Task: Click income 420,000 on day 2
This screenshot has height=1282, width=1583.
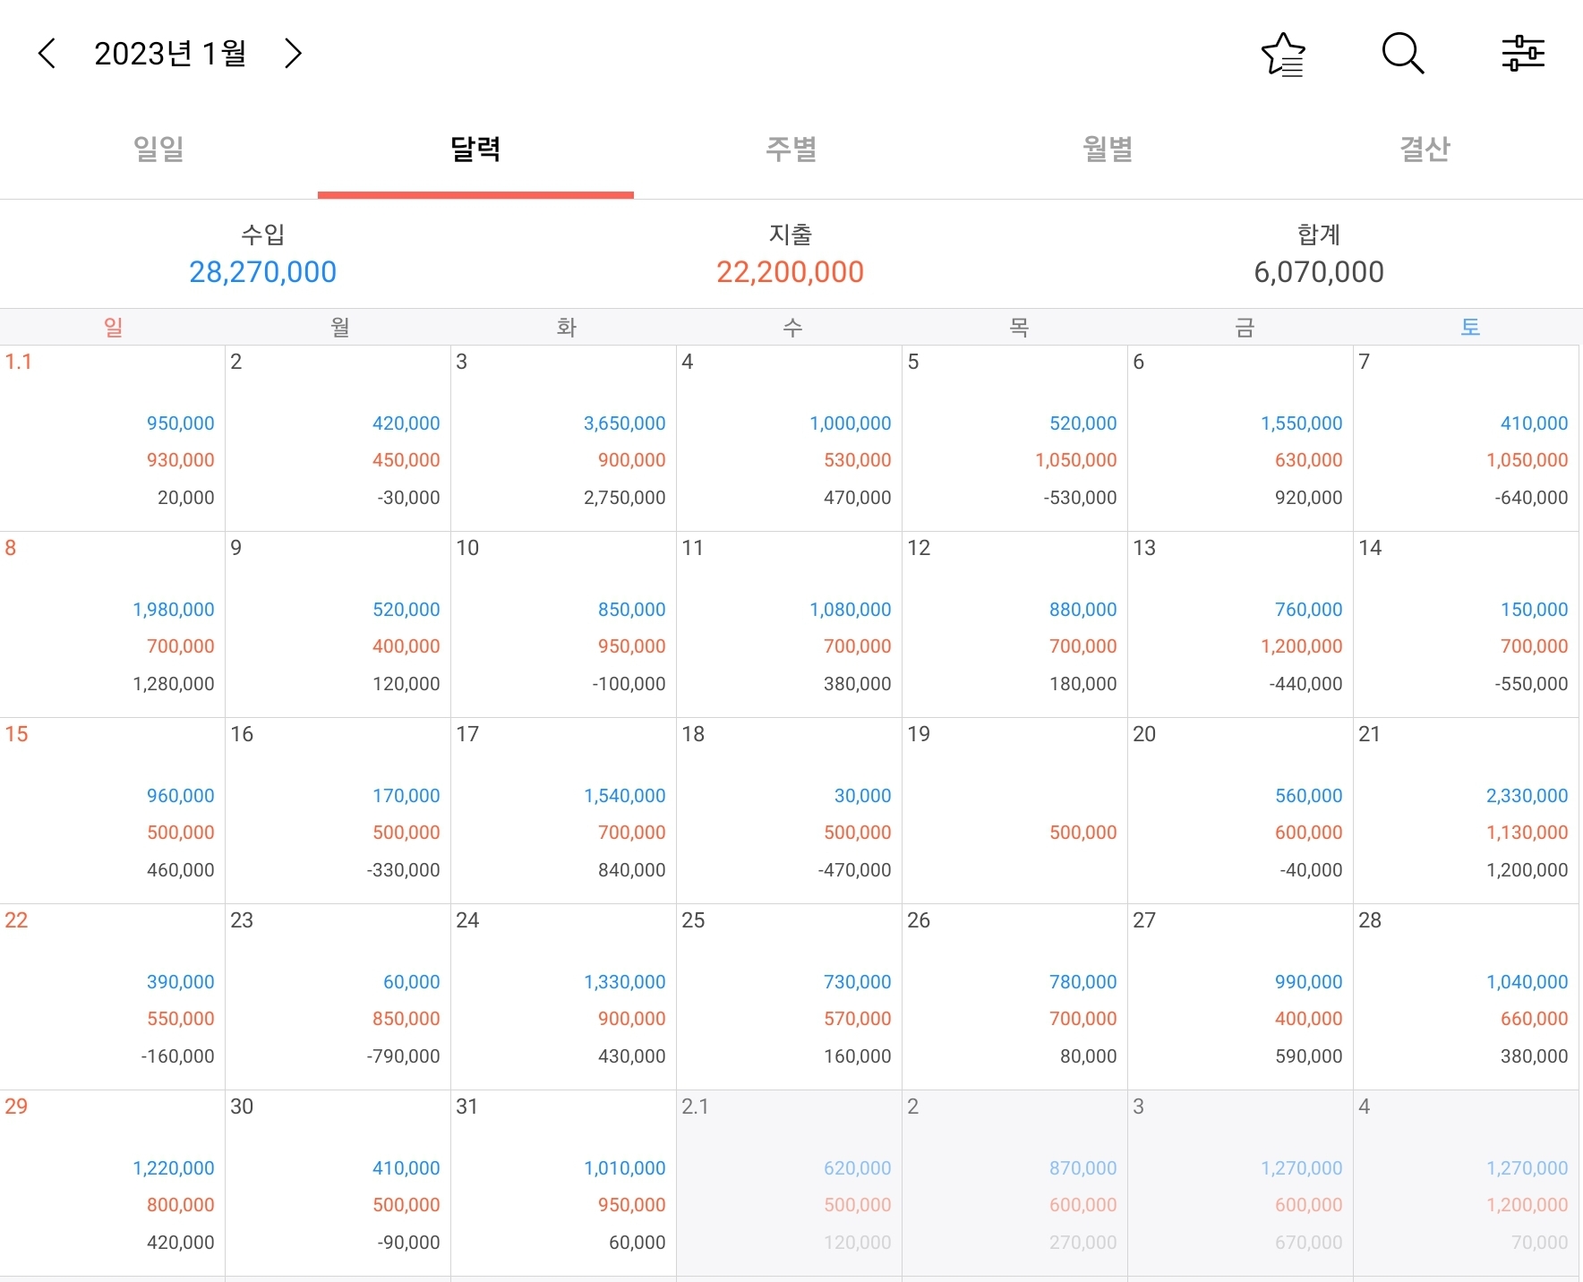Action: pyautogui.click(x=406, y=423)
